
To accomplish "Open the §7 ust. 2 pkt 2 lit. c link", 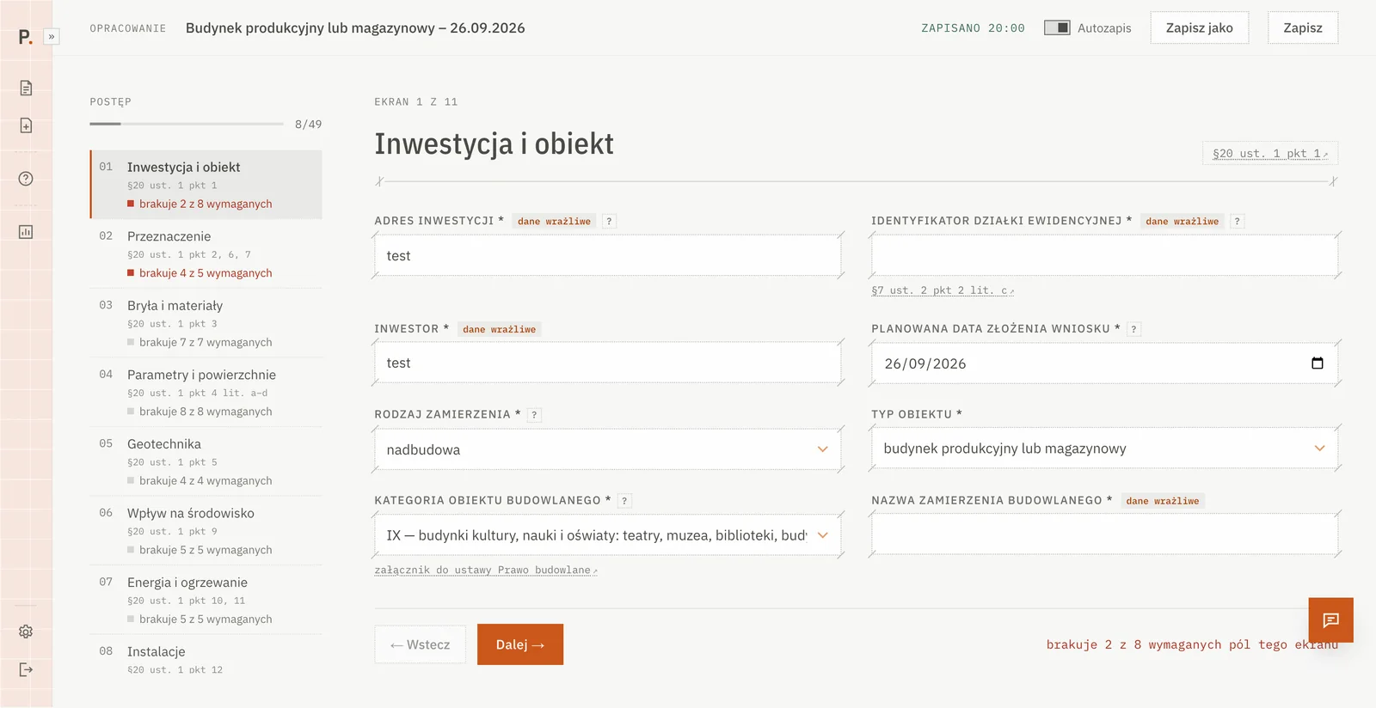I will (x=943, y=290).
